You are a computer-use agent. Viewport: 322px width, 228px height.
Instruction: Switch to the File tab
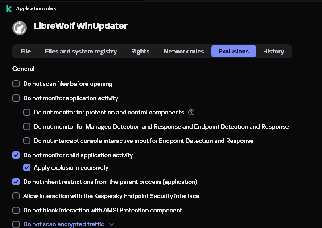tap(26, 51)
